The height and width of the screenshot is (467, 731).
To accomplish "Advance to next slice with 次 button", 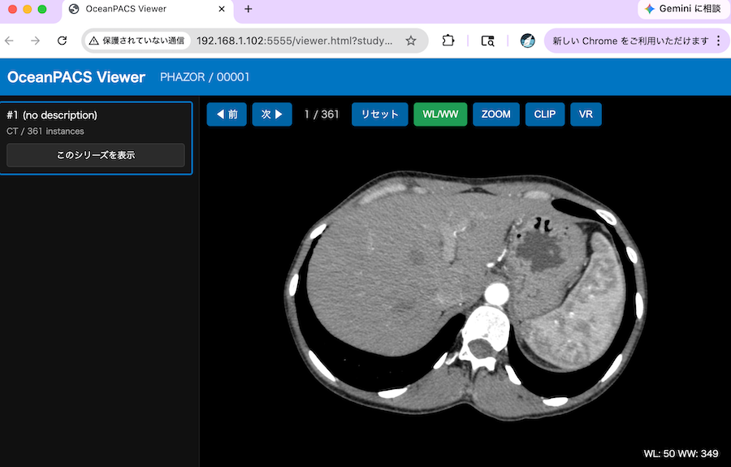I will click(272, 115).
